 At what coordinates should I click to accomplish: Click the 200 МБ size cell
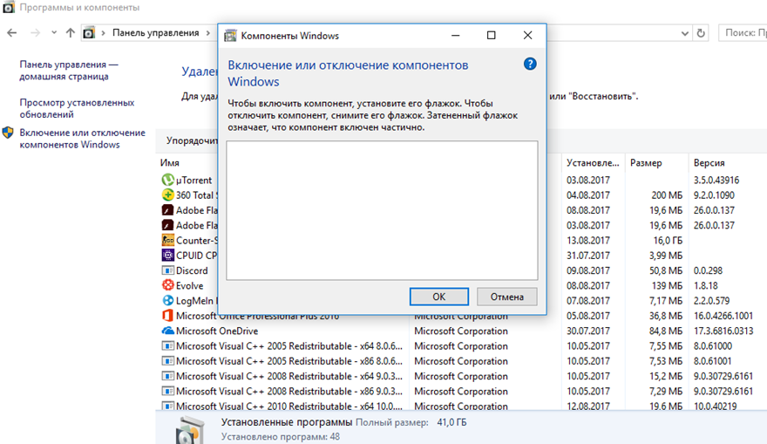[667, 195]
